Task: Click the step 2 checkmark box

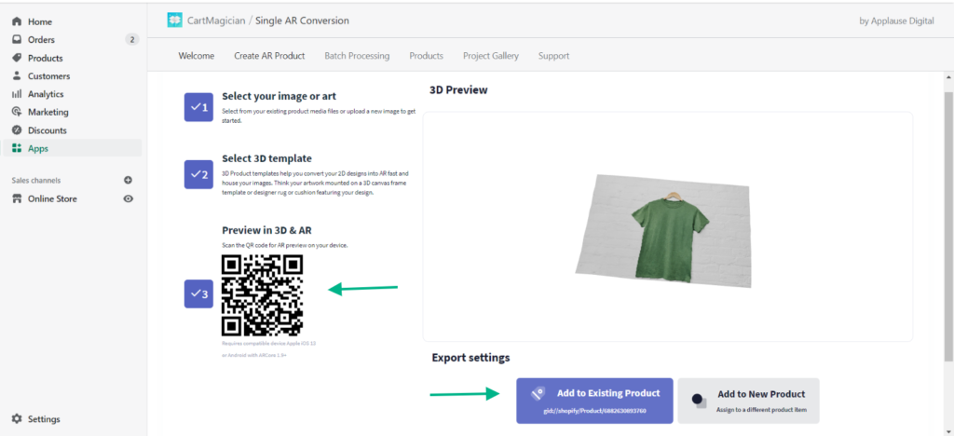Action: (199, 175)
